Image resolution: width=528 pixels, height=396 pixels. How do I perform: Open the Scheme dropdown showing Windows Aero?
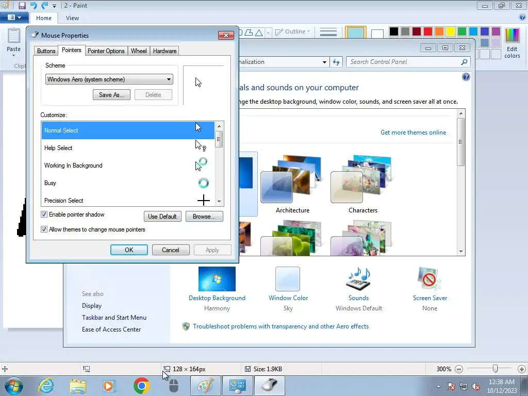click(109, 79)
